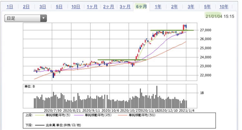Switch to the 1年 range
Viewport: 242px width, 130px height.
point(158,7)
